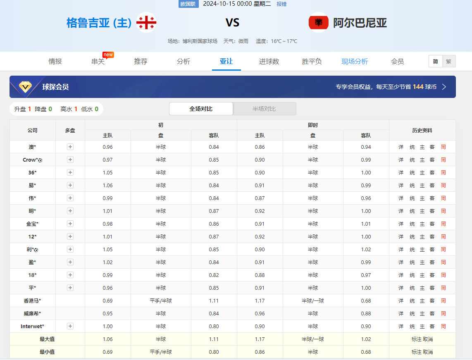Expand multi-handicap plus for 澳* row
Viewport: 472px width, 360px height.
(x=70, y=147)
